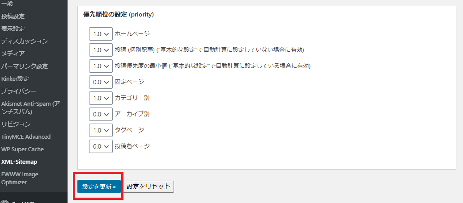Expand the アーカイブ別 priority dropdown
The image size is (463, 203).
(101, 114)
